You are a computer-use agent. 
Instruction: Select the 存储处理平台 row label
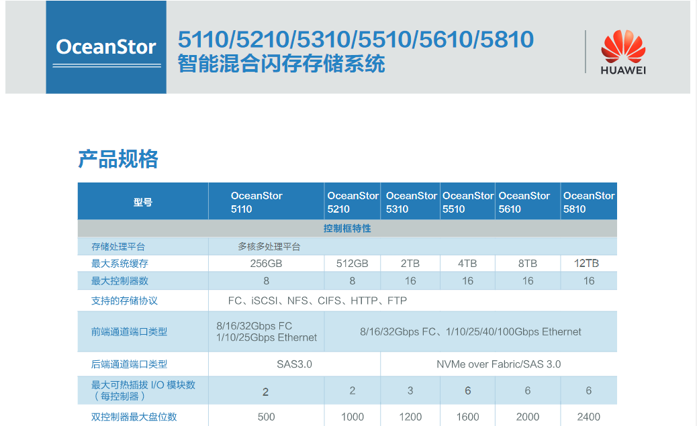click(118, 246)
